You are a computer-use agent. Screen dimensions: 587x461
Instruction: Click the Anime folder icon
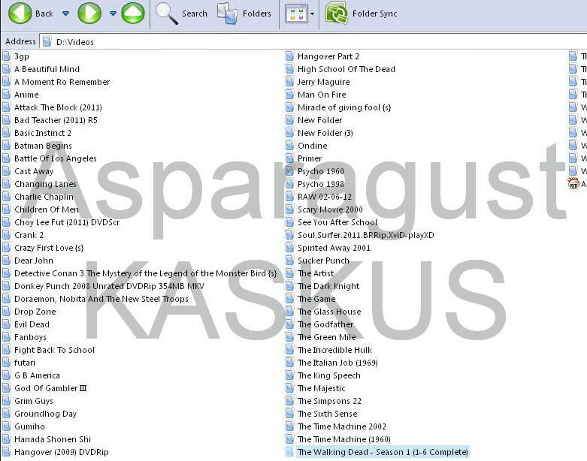[x=6, y=95]
